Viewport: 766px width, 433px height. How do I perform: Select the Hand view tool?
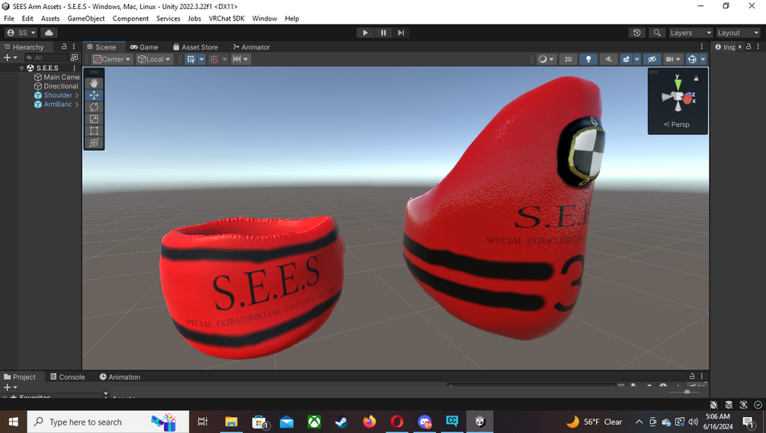pos(94,84)
